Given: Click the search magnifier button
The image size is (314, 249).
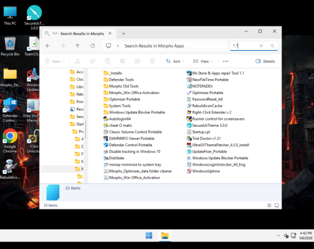Looking at the screenshot, I should click(x=272, y=46).
